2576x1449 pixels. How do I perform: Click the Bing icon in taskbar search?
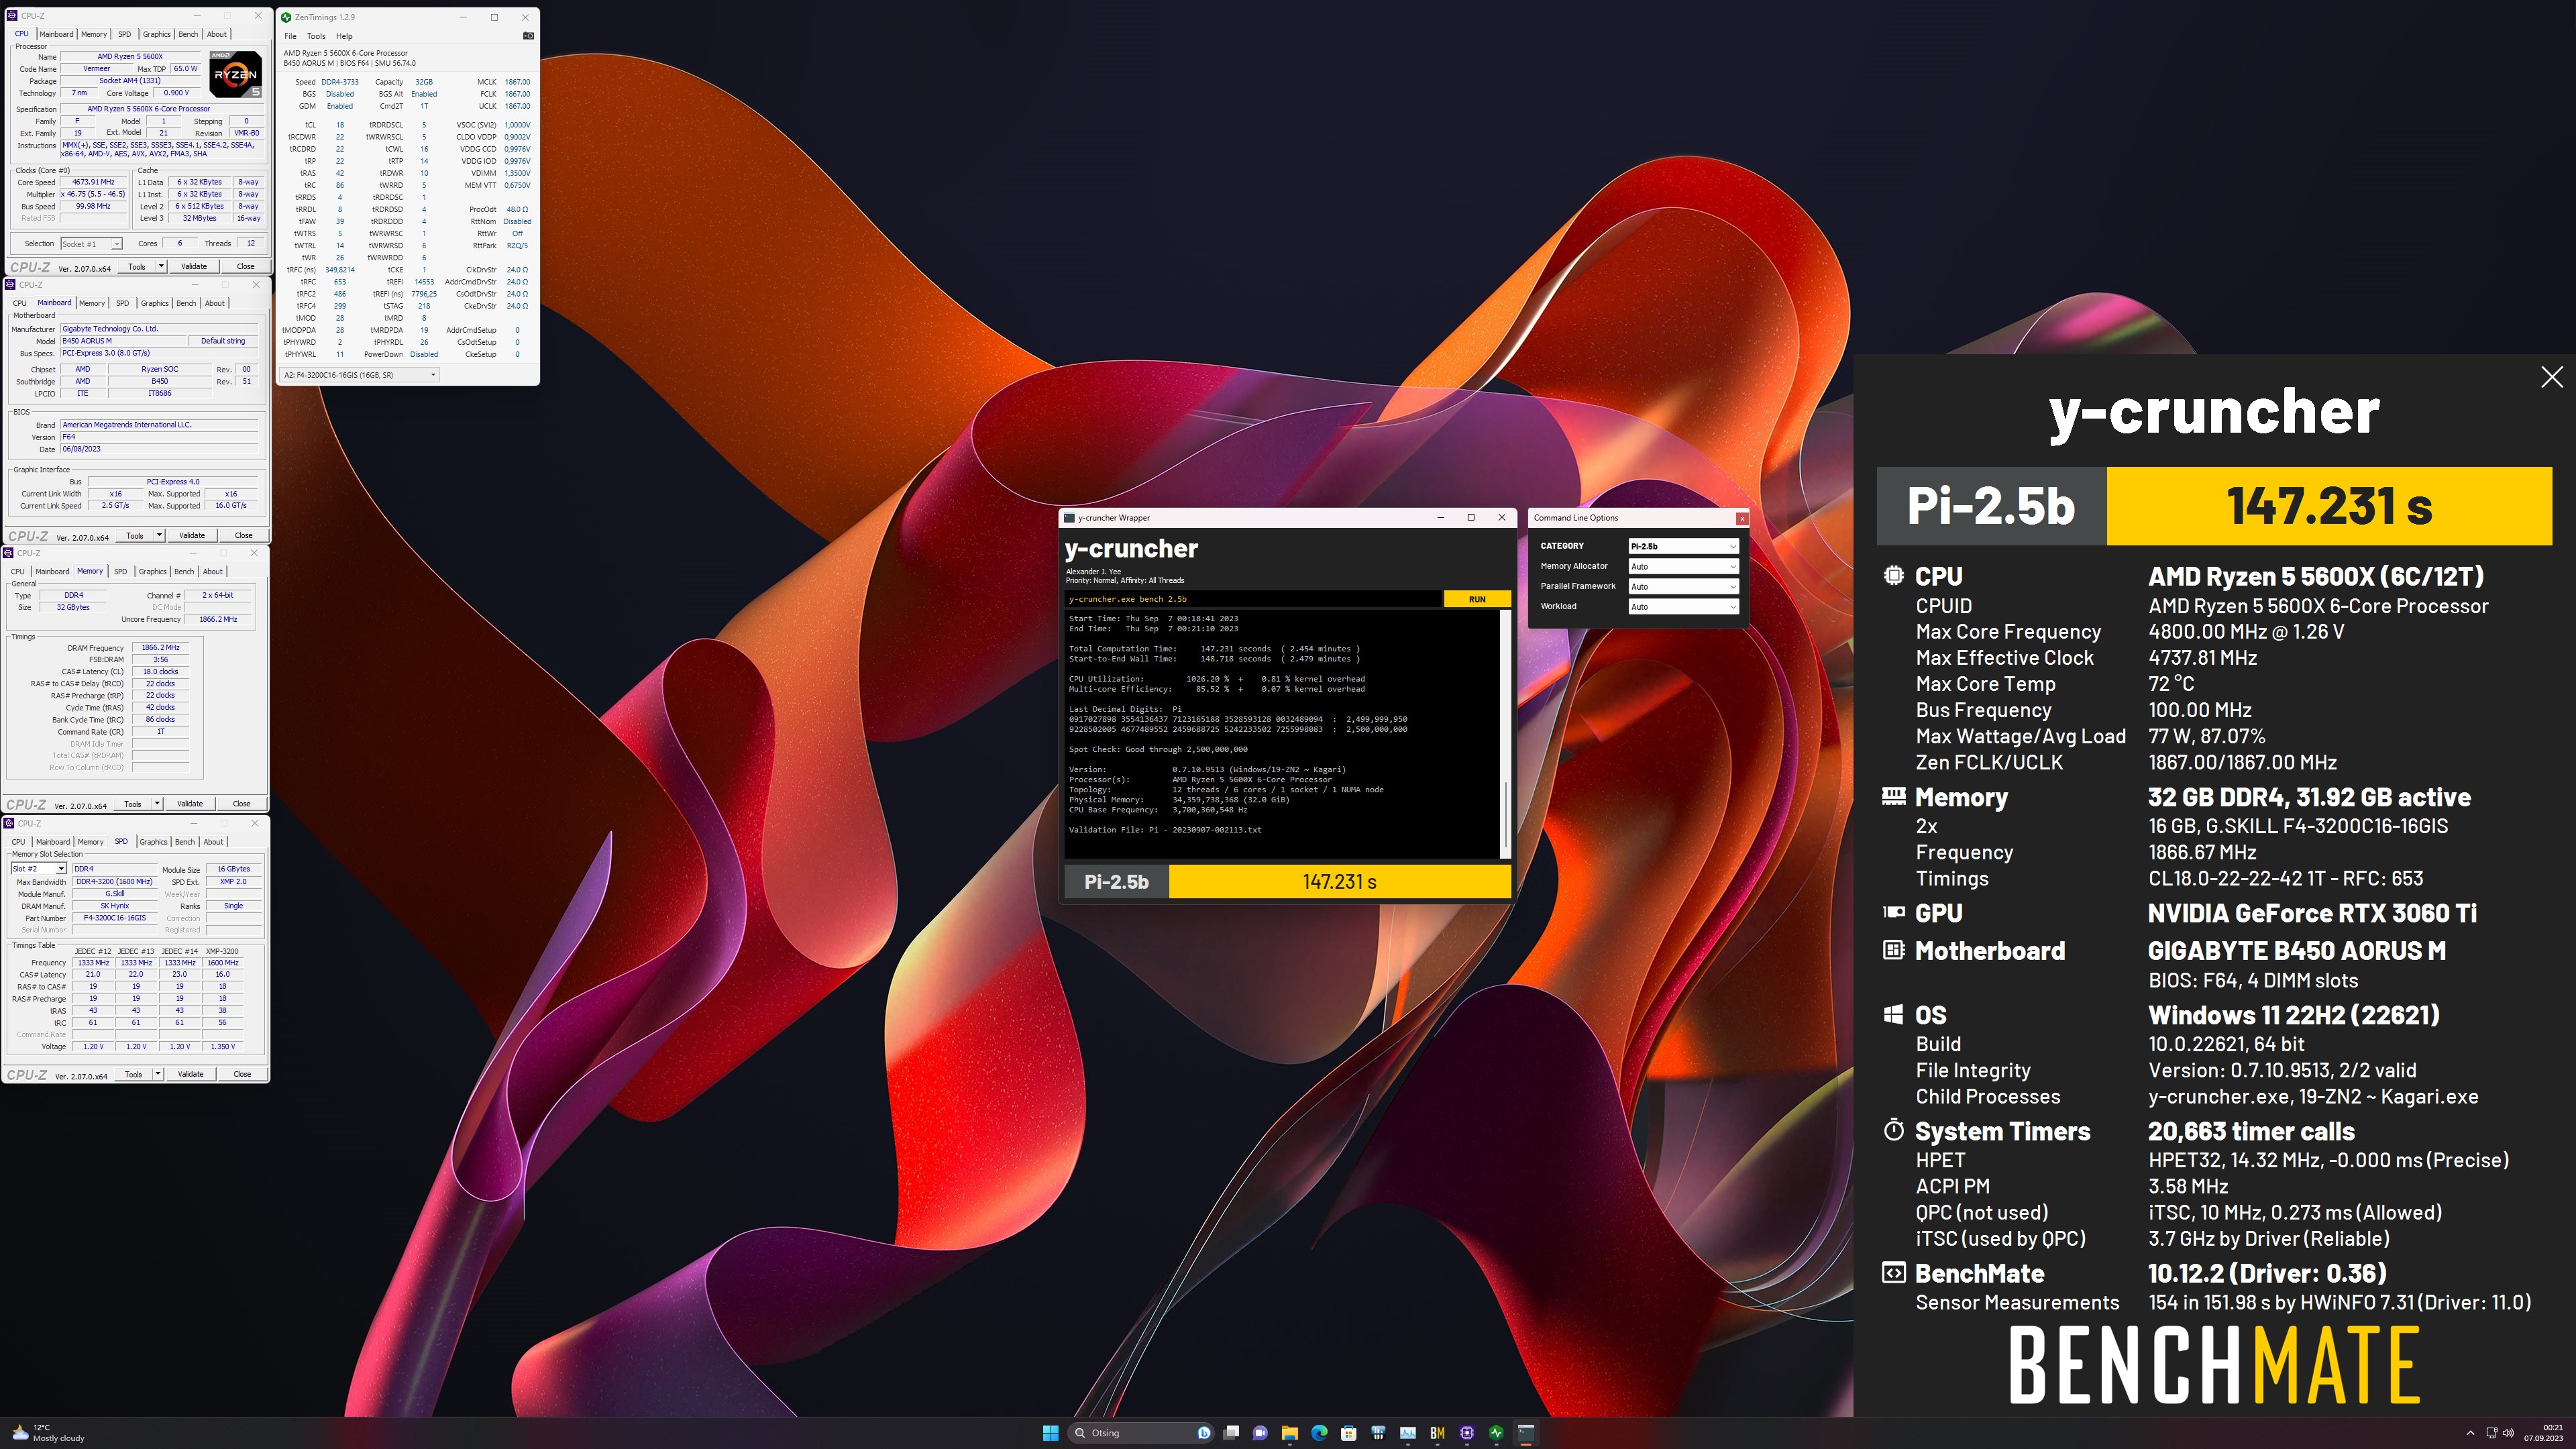click(x=1204, y=1433)
